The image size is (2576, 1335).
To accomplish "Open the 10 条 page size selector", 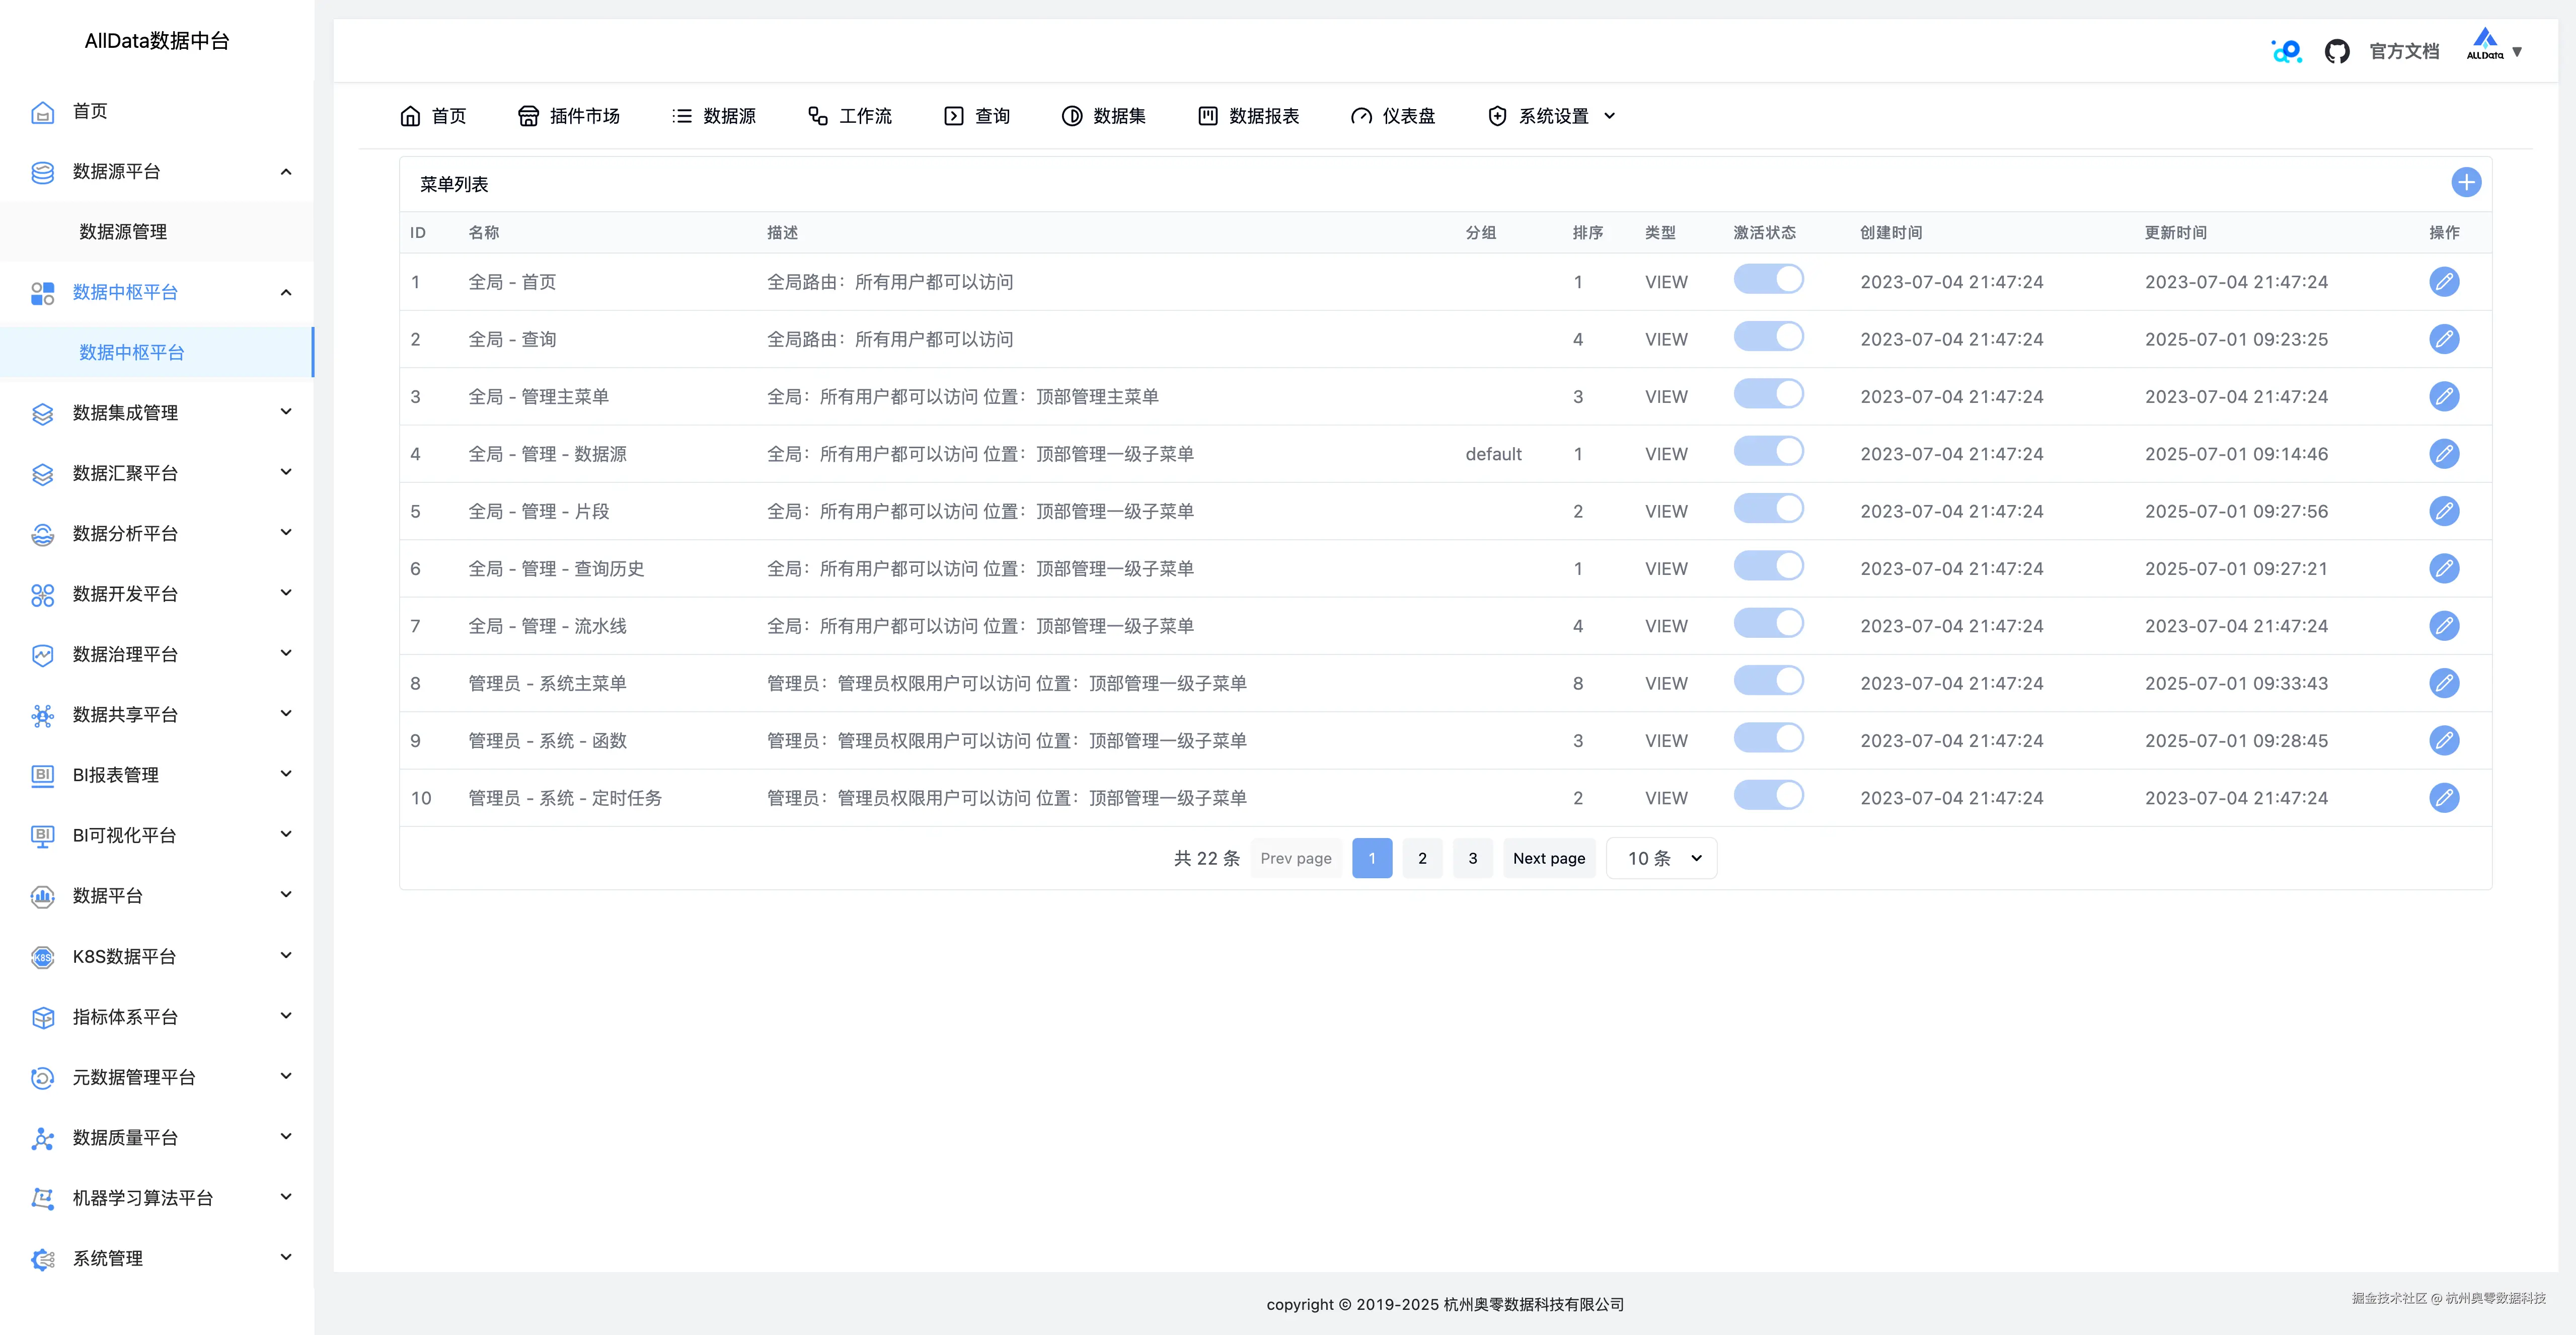I will tap(1660, 857).
